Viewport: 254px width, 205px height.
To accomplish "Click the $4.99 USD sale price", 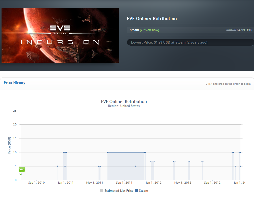I will [245, 30].
